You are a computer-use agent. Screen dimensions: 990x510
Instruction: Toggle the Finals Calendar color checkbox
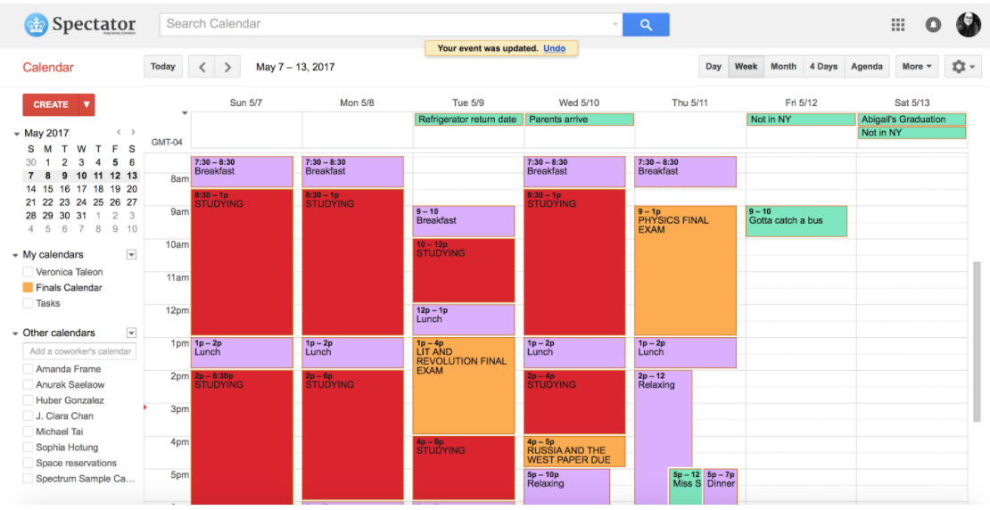[29, 288]
